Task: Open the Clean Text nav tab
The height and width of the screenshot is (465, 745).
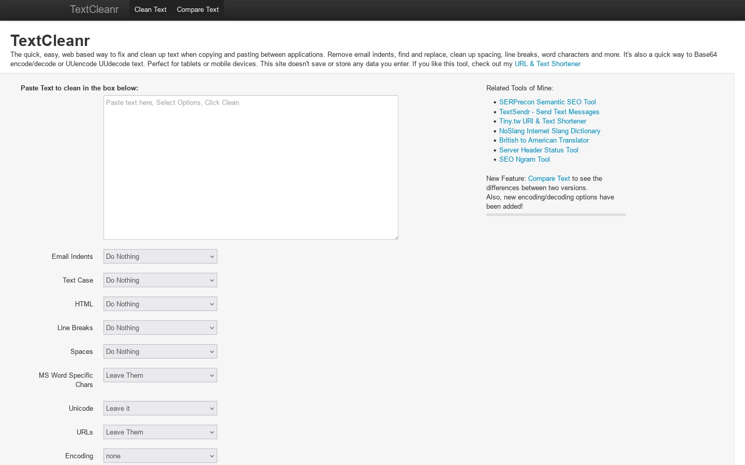Action: click(151, 9)
